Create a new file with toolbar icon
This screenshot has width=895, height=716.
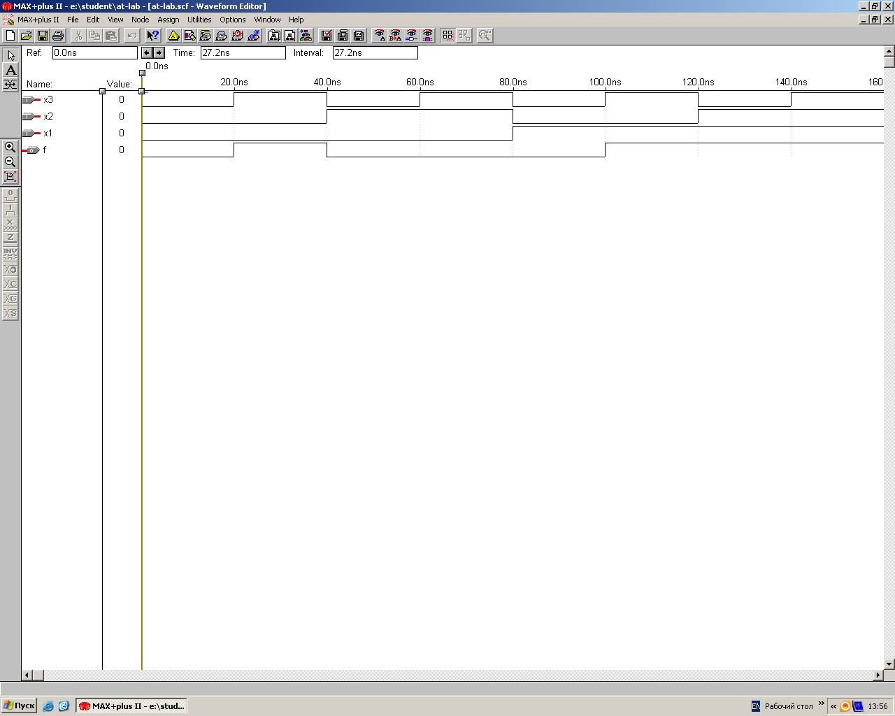point(10,35)
